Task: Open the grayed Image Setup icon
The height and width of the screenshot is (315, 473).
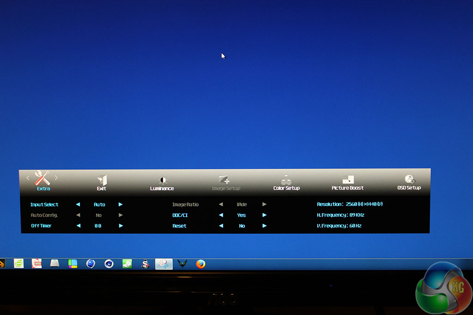Action: pos(224,179)
